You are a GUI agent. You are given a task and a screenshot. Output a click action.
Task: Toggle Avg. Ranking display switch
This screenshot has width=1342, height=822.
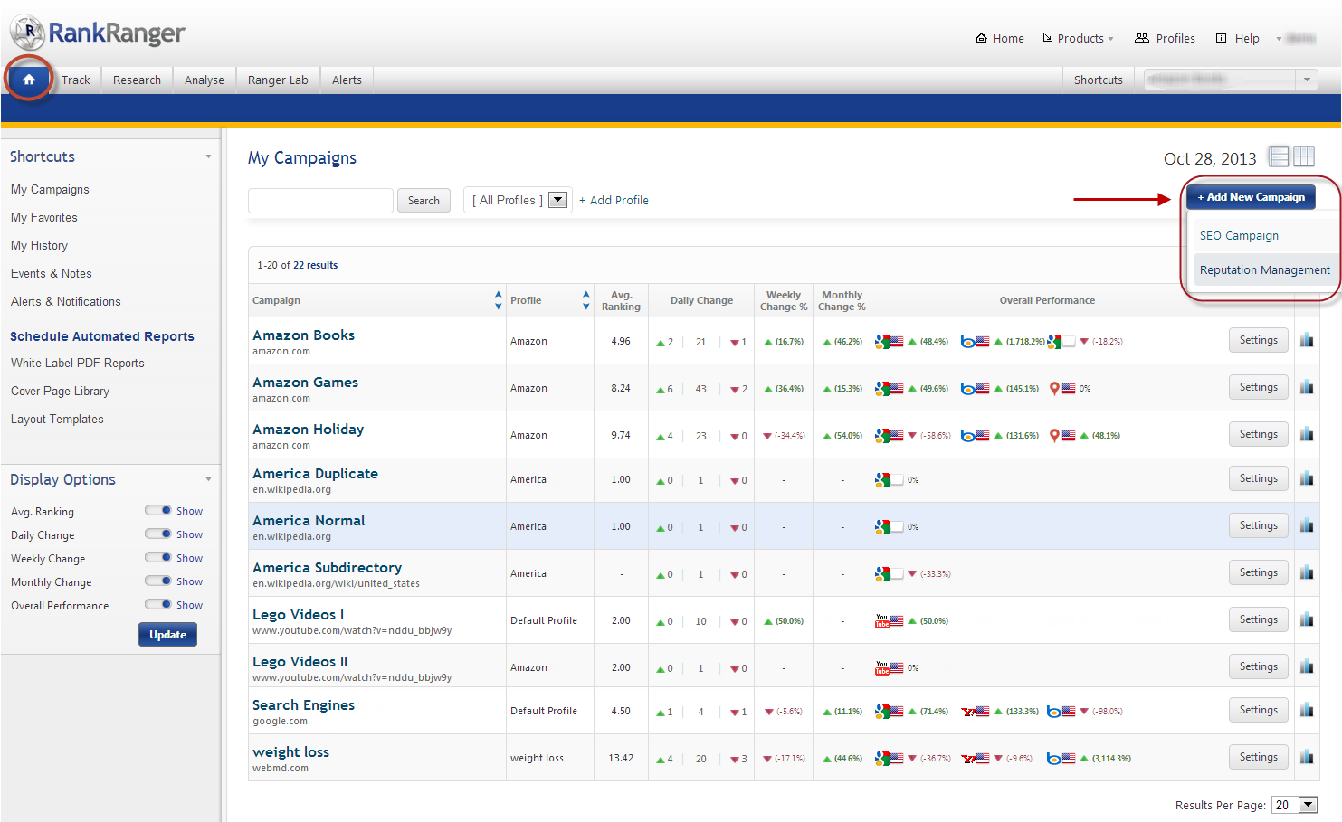tap(158, 511)
